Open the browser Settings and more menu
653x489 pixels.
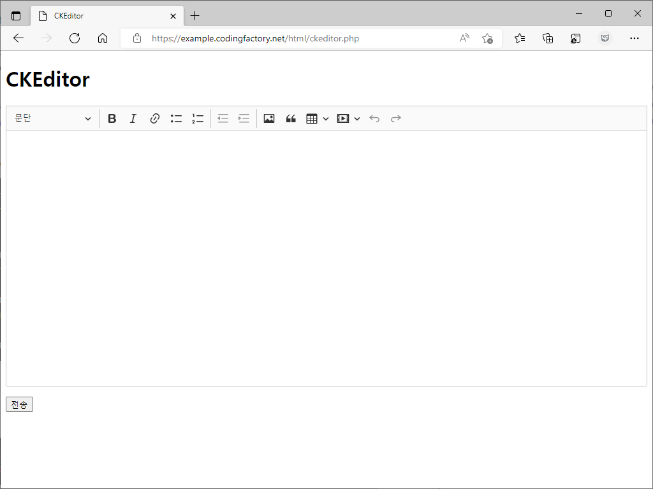[635, 38]
